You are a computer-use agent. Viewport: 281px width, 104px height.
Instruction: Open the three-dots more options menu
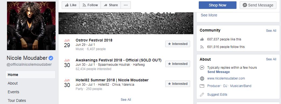click(126, 5)
